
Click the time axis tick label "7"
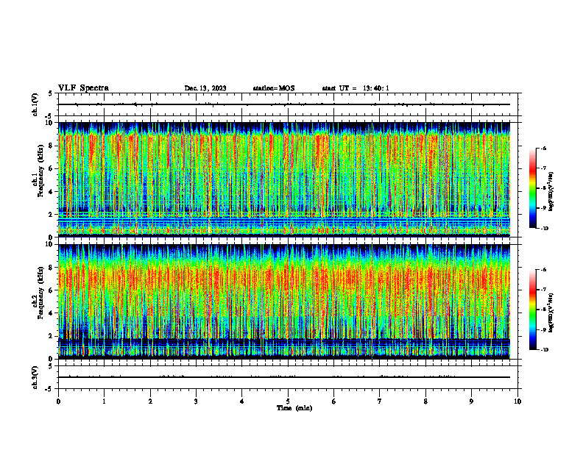(x=380, y=401)
